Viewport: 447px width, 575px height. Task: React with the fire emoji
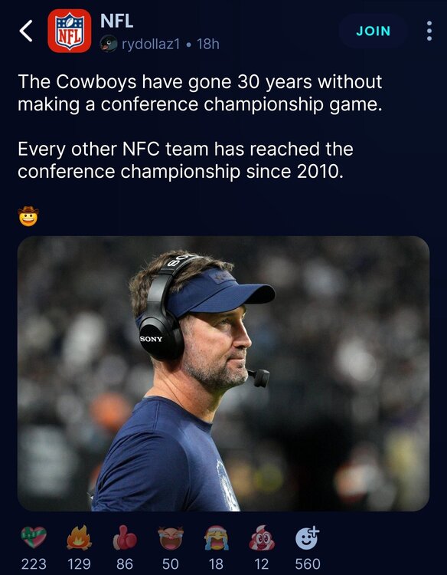[79, 537]
